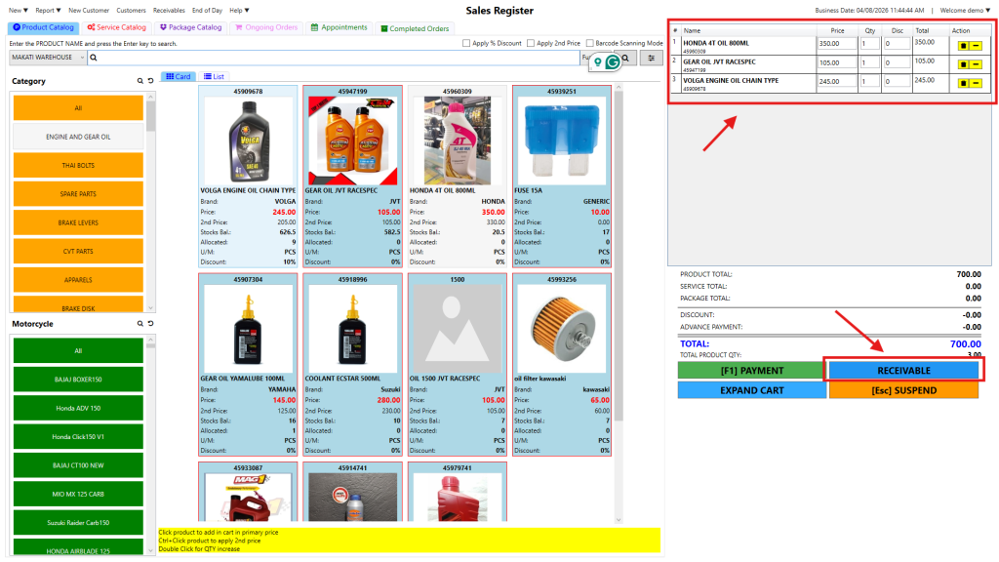Open the filter settings sliders icon
Screen dimensions: 999x562
[x=651, y=59]
